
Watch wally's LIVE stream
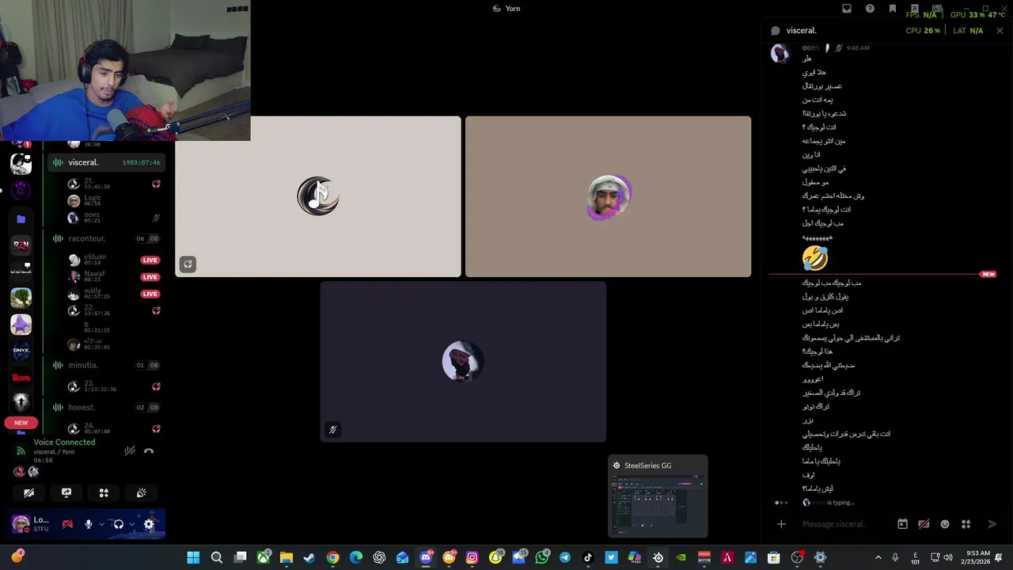[x=150, y=294]
